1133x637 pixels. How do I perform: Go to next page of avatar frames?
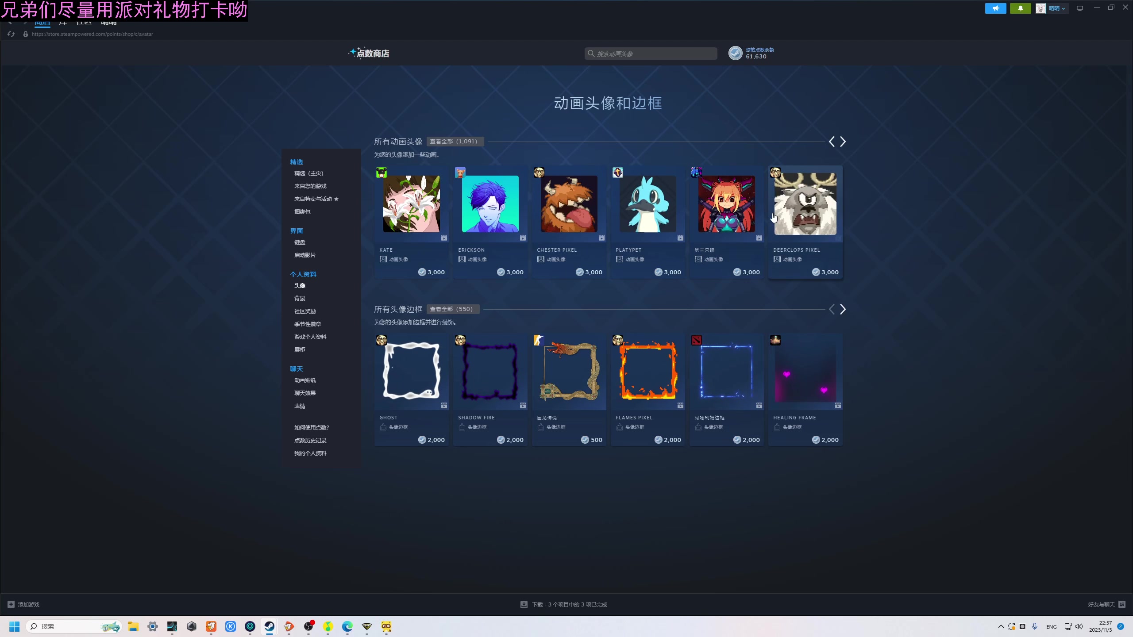843,309
